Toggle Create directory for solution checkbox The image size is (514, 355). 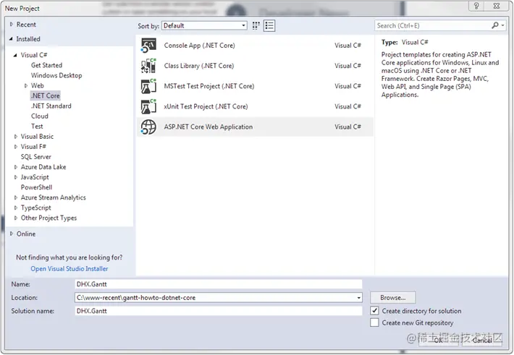coord(374,310)
